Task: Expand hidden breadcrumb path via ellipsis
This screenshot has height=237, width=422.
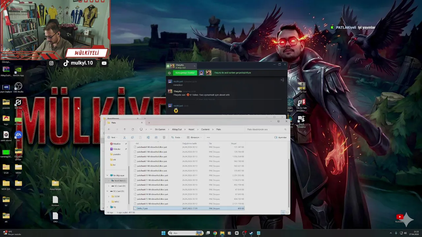Action: (151, 129)
